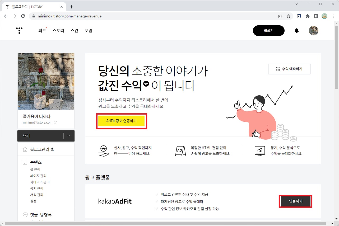The image size is (339, 226).
Task: Click the sidebar 쓰기 button
Action: (x=41, y=136)
